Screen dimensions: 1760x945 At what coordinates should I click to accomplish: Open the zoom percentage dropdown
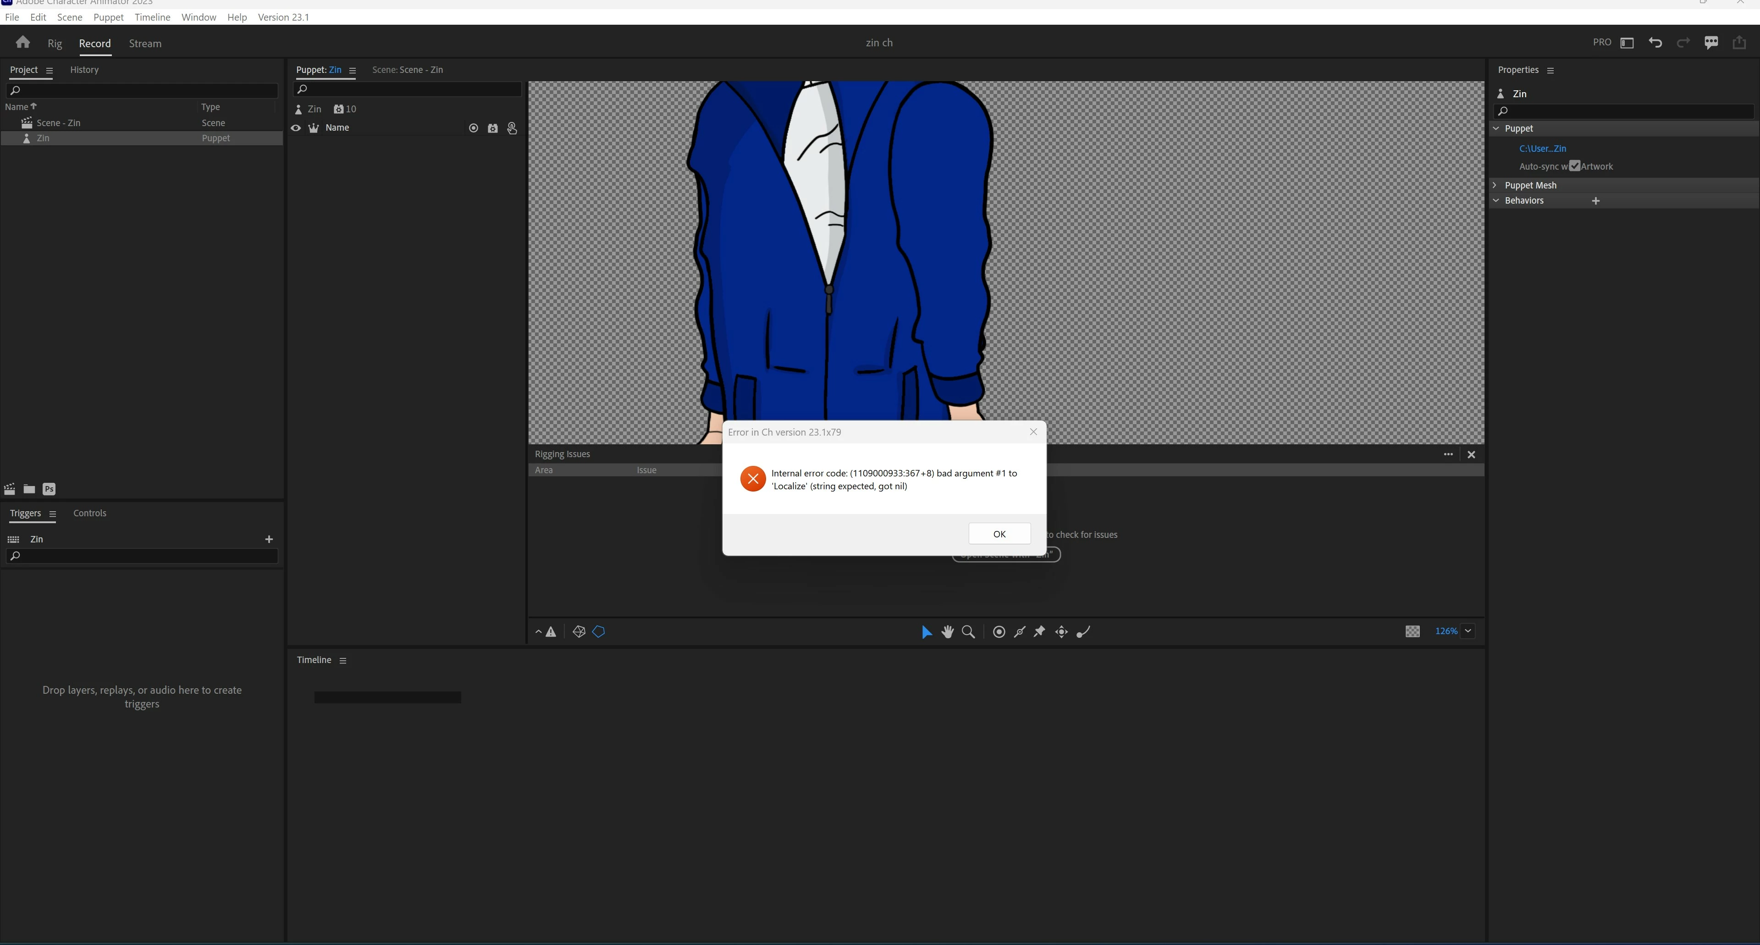pyautogui.click(x=1468, y=631)
